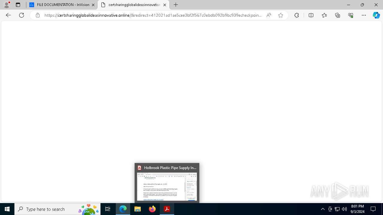Open network status tray icon

pos(337,209)
